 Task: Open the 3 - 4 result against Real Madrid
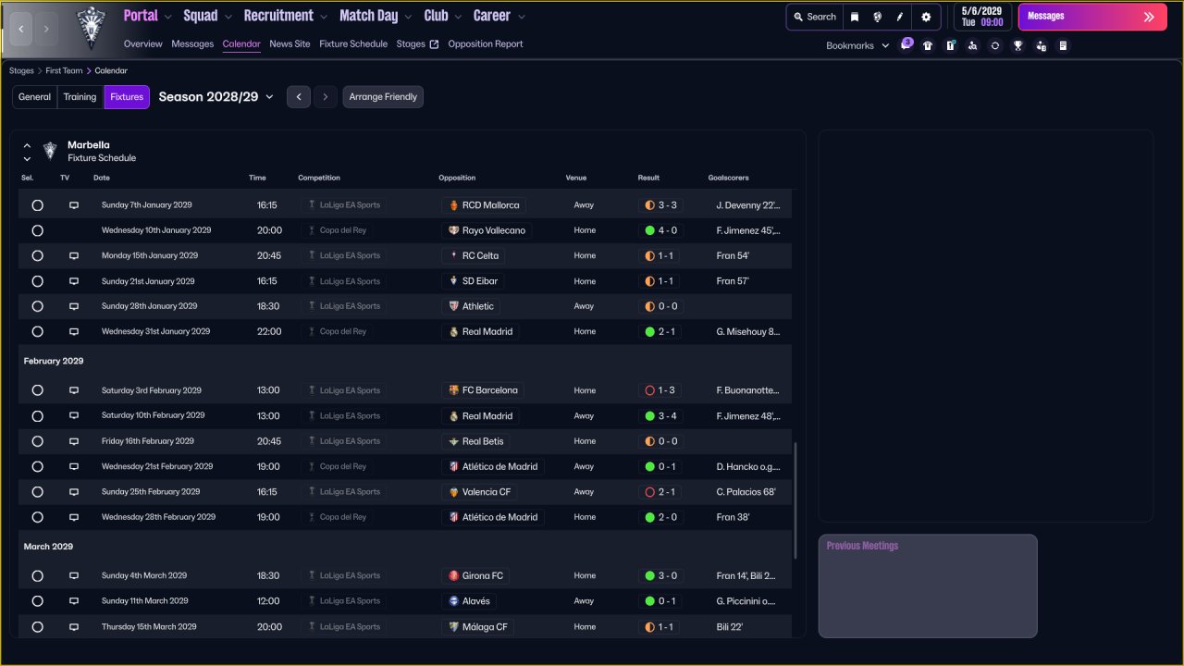(660, 416)
